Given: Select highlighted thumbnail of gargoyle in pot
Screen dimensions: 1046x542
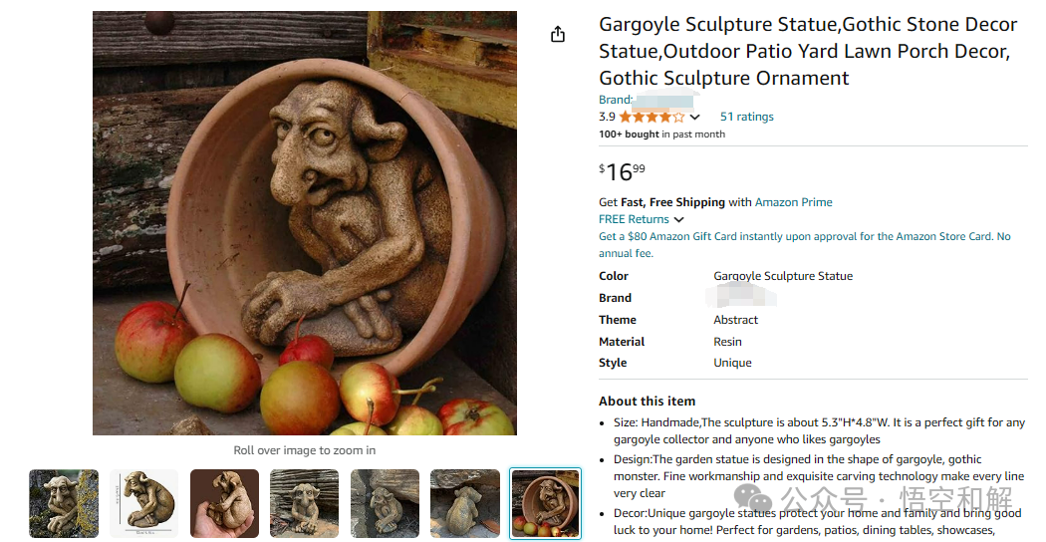Looking at the screenshot, I should pyautogui.click(x=546, y=504).
